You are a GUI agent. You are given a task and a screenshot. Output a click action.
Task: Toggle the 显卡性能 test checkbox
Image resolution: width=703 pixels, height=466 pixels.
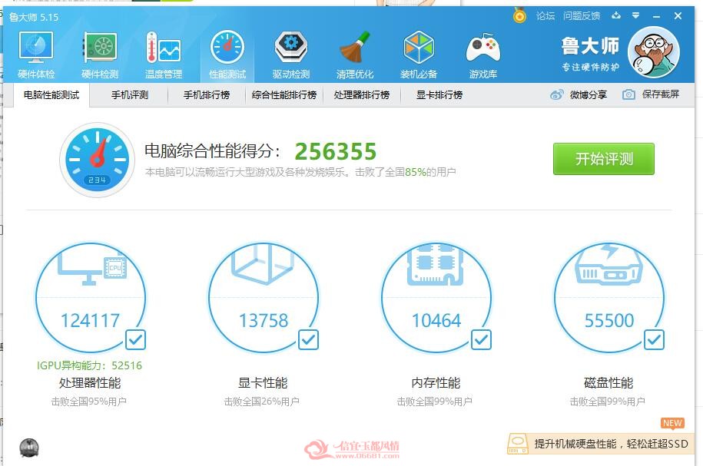click(x=308, y=339)
